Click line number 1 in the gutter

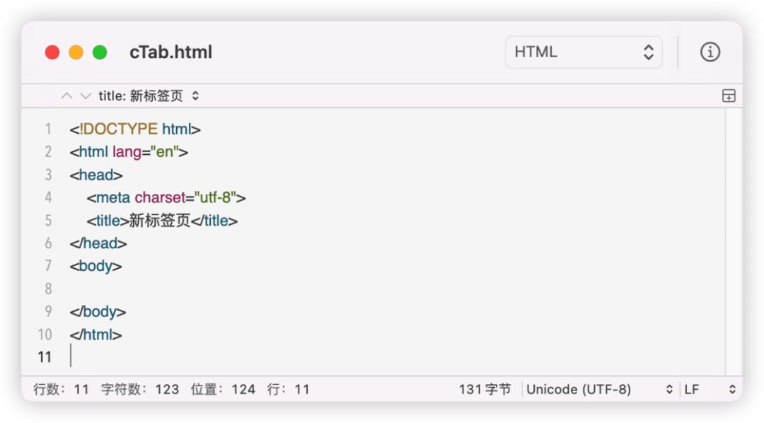point(48,129)
